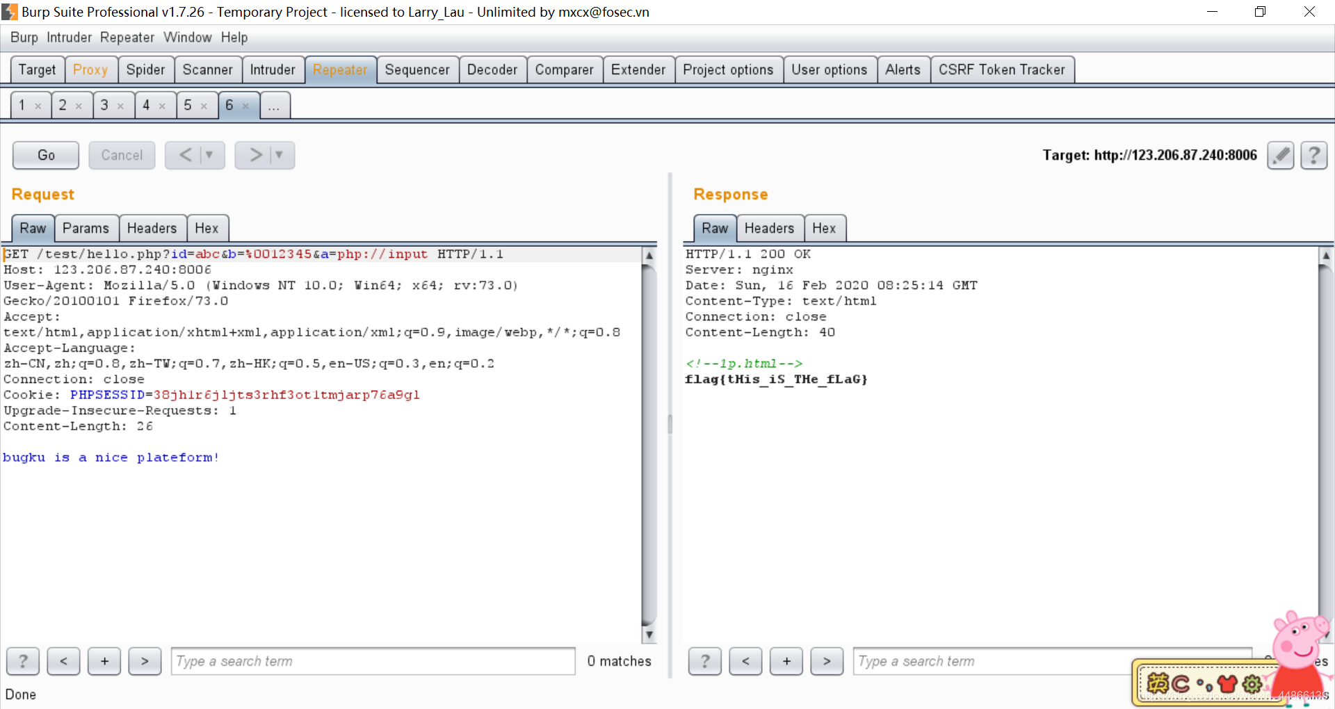Open request search help icon
The image size is (1335, 709).
click(23, 661)
